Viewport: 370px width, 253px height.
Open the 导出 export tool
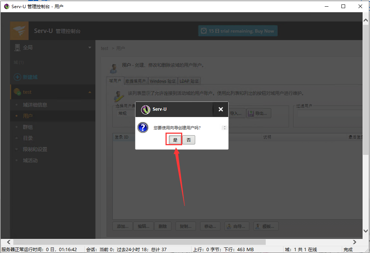[258, 113]
